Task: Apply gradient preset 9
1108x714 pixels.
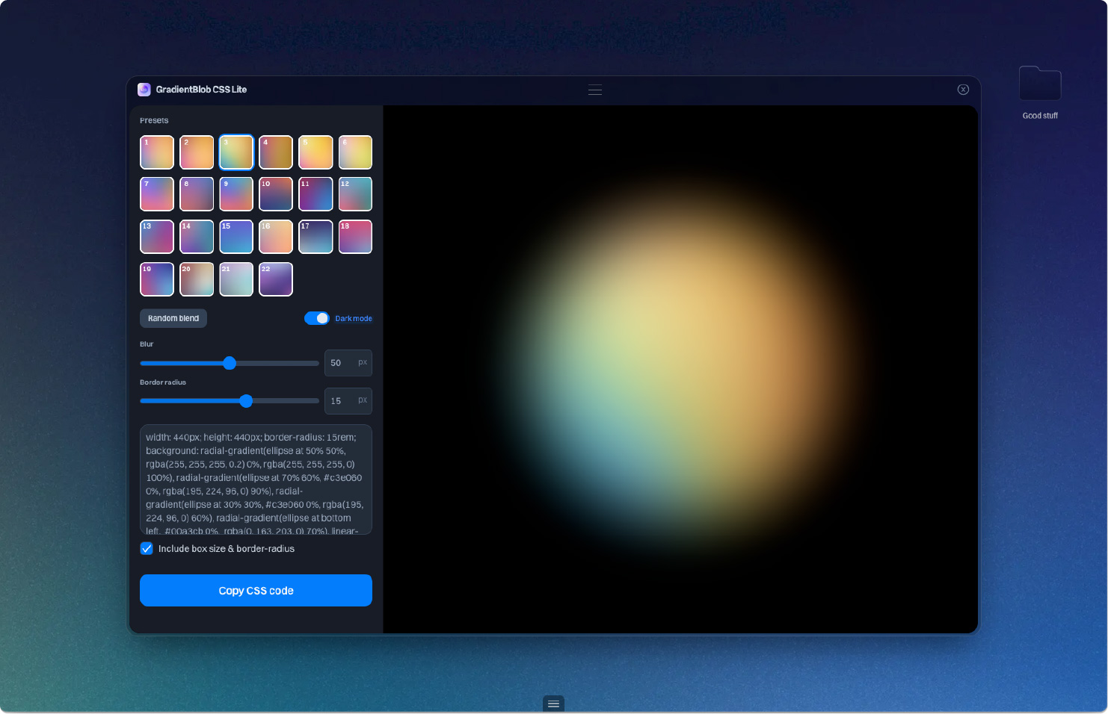Action: point(236,194)
